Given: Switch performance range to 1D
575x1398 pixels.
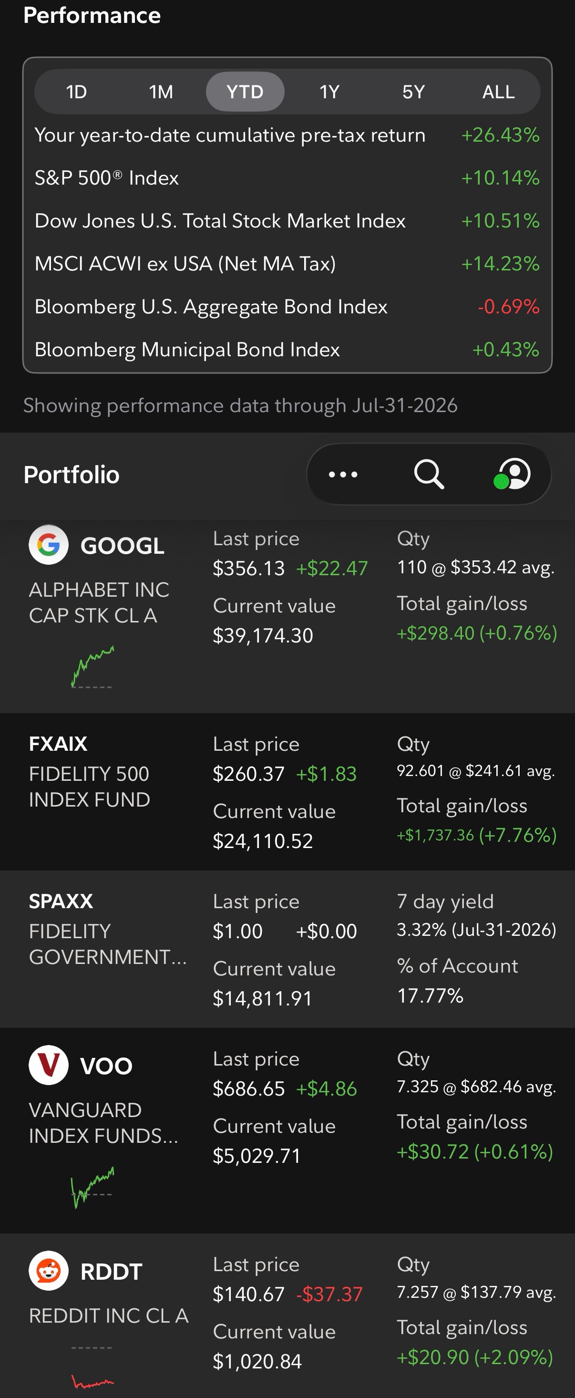Looking at the screenshot, I should [76, 92].
